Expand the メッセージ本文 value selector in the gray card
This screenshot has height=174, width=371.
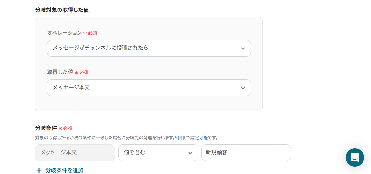149,88
